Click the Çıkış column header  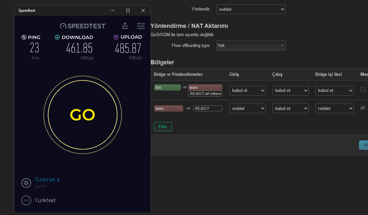(277, 75)
